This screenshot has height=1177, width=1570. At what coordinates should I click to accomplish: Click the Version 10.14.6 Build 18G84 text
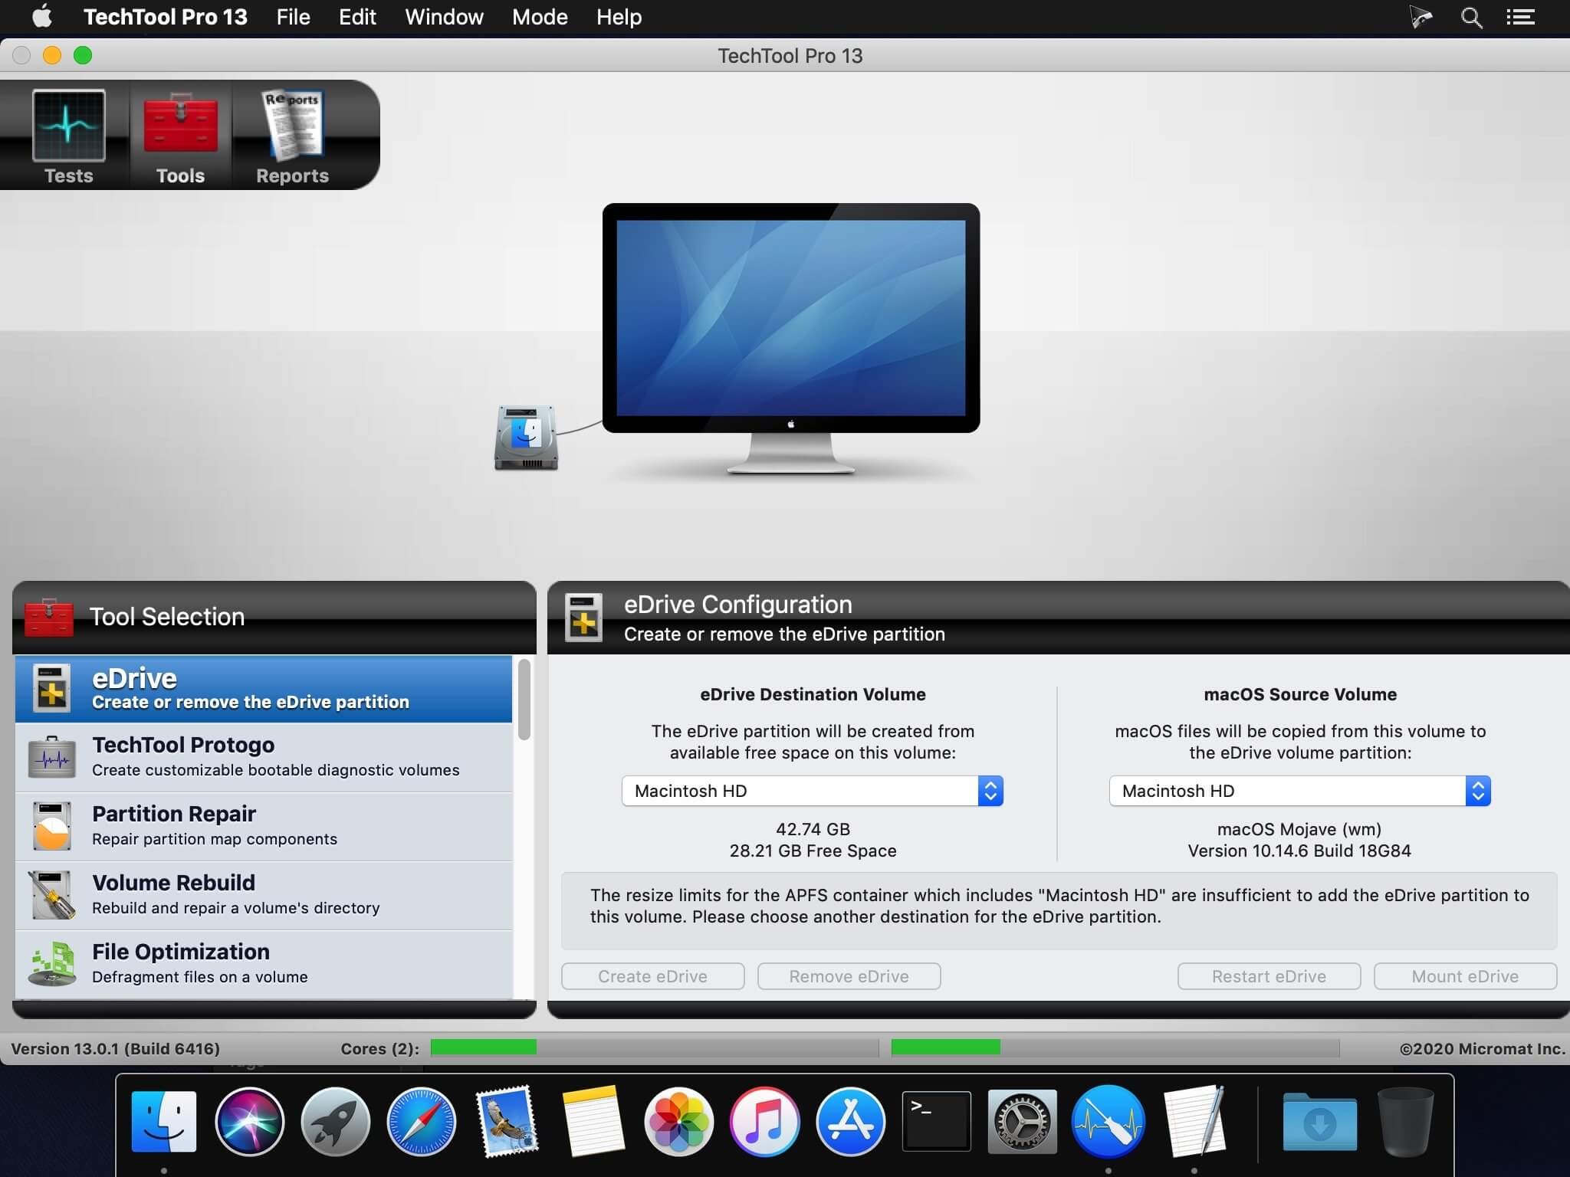(1299, 851)
